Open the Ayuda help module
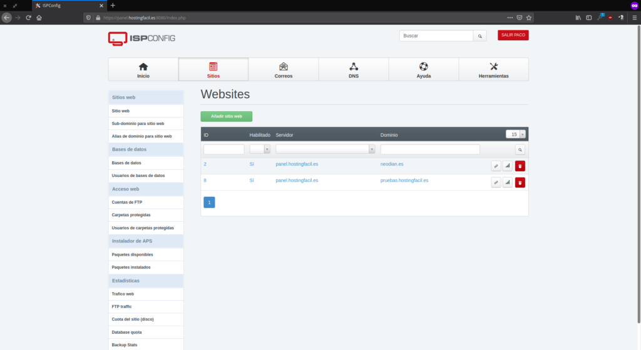Image resolution: width=641 pixels, height=350 pixels. click(424, 69)
